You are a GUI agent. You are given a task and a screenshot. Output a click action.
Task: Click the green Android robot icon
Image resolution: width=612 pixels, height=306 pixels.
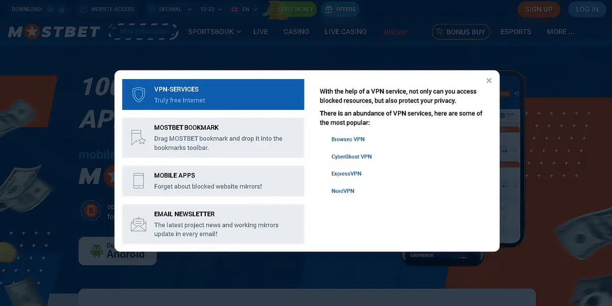click(x=97, y=250)
